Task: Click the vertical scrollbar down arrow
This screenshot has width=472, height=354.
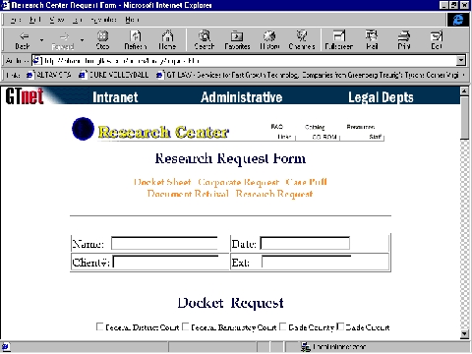Action: coord(464,334)
